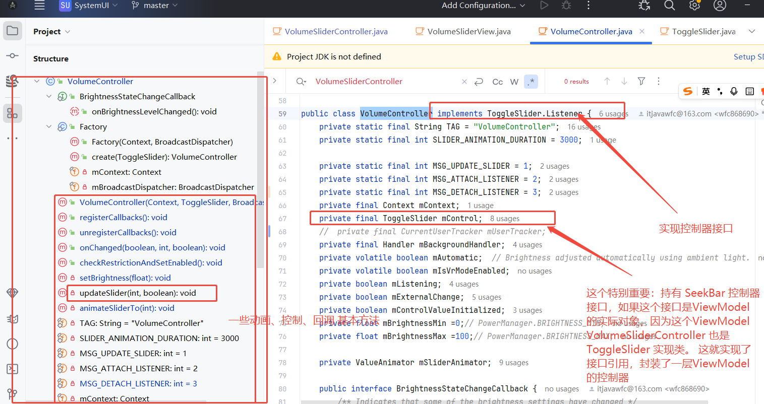Show more tool windows ellipsis icon
Image resolution: width=764 pixels, height=404 pixels.
[13, 138]
